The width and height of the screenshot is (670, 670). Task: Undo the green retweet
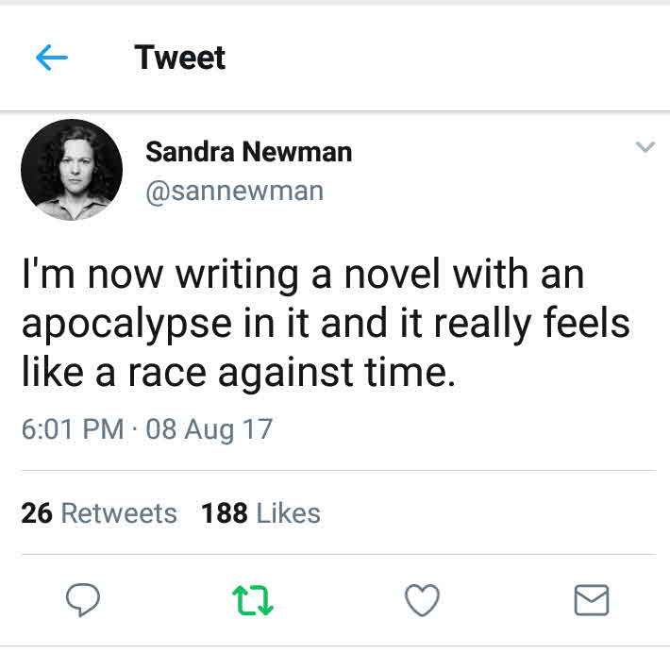tap(252, 599)
